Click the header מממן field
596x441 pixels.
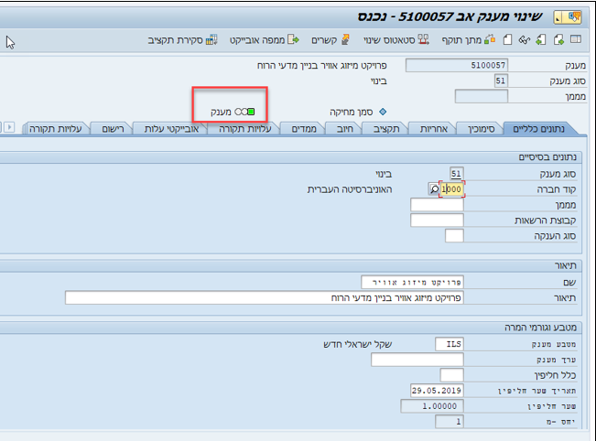(482, 96)
